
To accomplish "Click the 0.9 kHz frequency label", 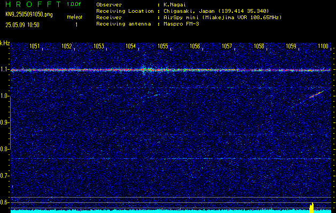I will pos(3,122).
